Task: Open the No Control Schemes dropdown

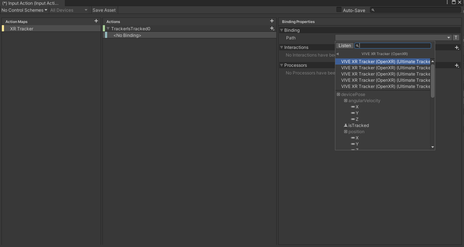Action: [x=24, y=10]
